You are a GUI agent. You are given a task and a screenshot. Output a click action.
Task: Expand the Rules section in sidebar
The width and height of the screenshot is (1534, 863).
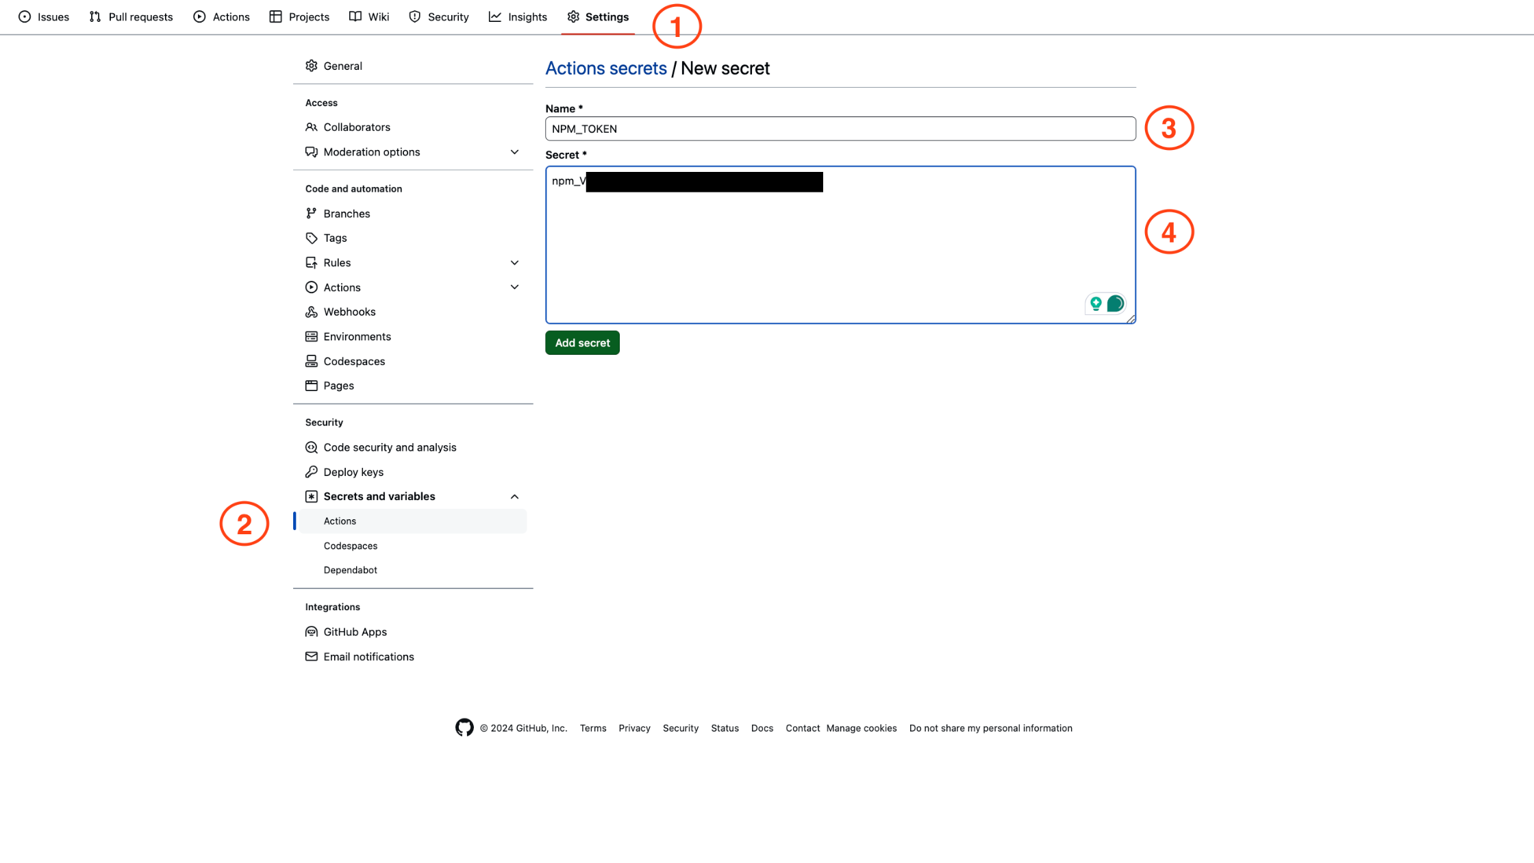click(514, 262)
